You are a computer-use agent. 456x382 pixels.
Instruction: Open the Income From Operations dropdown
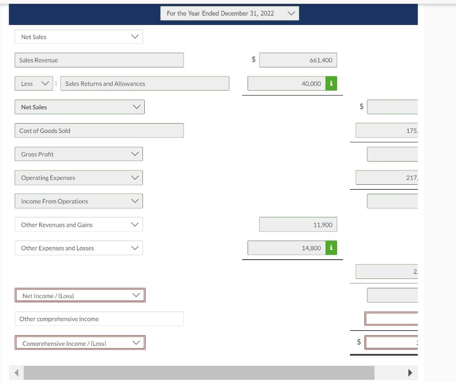[x=79, y=201]
